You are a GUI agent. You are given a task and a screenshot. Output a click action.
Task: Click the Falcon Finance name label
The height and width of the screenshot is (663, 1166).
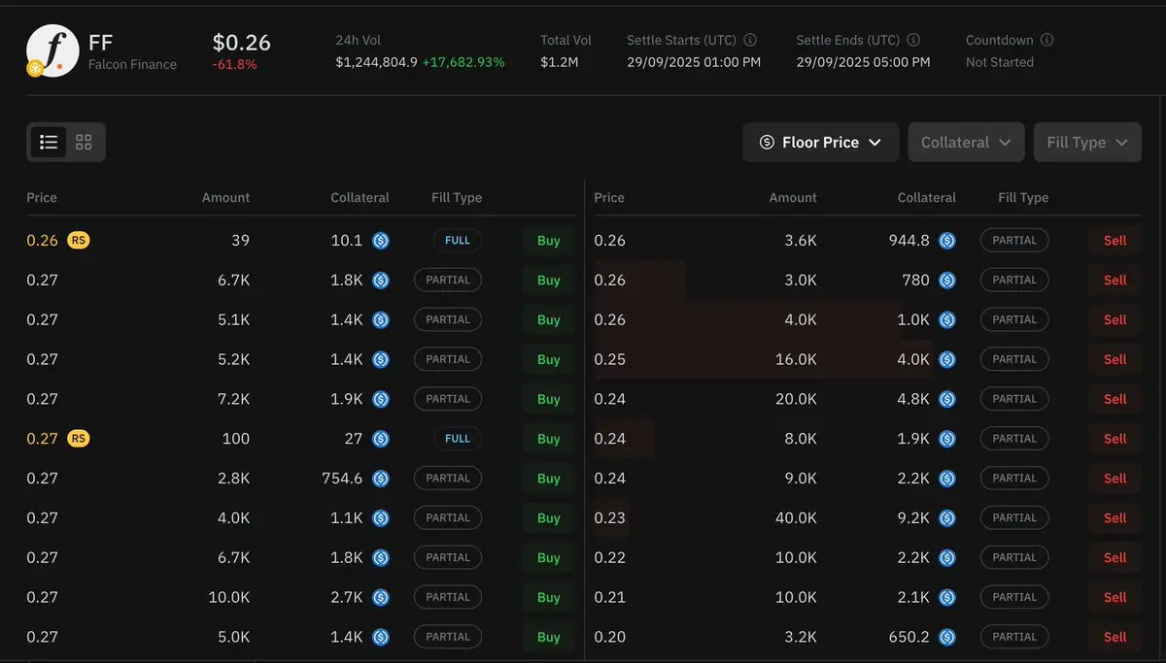(x=132, y=64)
